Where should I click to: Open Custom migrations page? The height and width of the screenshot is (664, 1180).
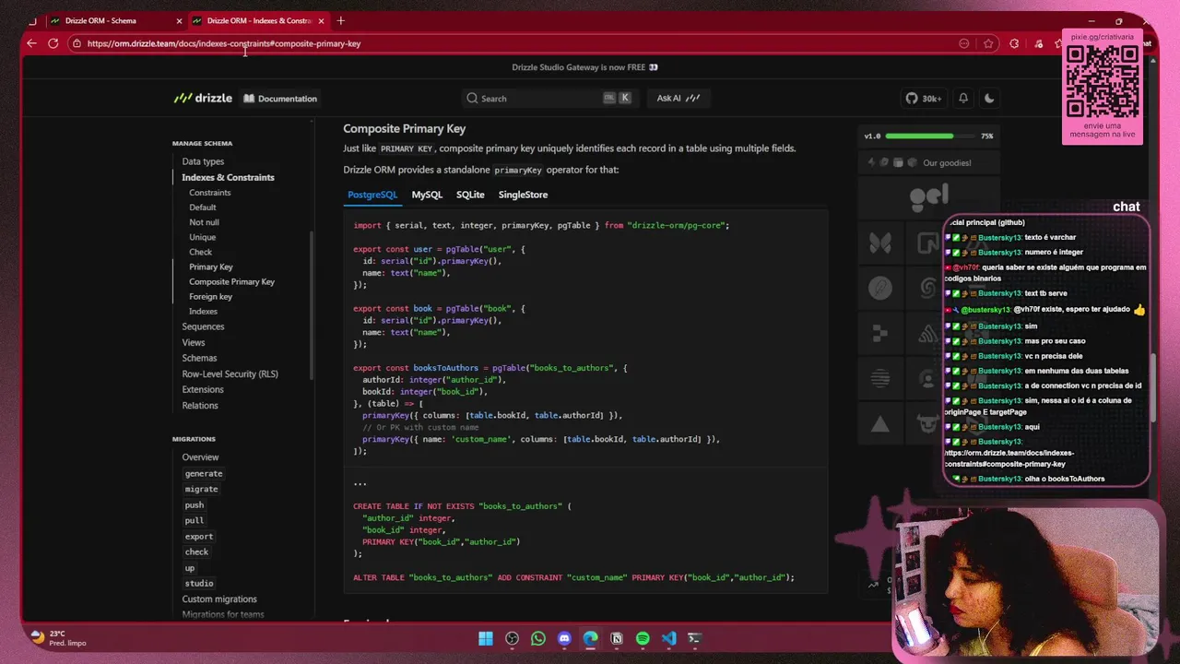219,599
